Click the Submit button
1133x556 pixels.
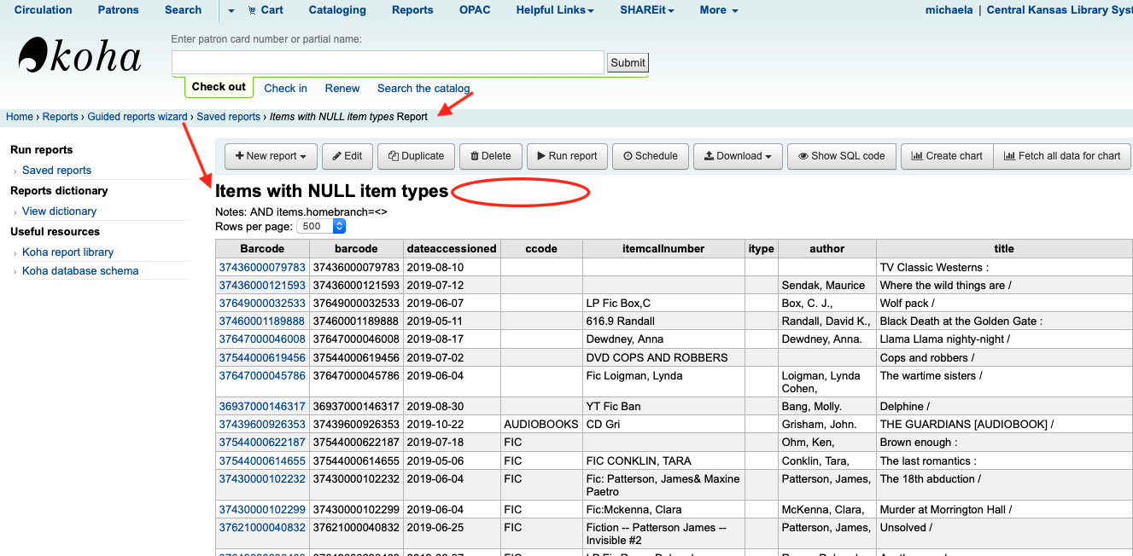628,62
